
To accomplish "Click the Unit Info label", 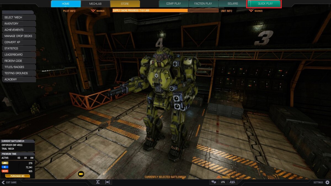I will coord(226,11).
